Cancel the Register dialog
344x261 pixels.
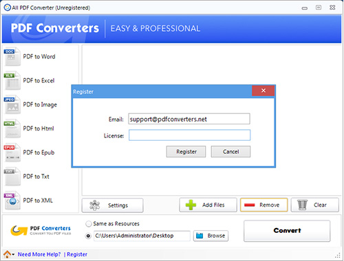[x=230, y=152]
